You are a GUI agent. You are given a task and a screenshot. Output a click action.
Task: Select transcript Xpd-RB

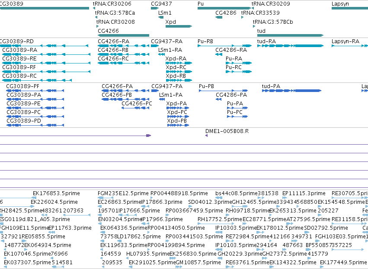tap(176, 76)
